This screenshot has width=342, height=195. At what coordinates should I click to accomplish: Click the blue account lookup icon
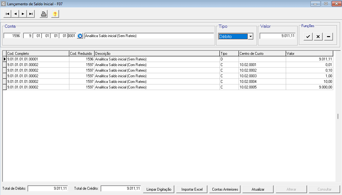point(80,36)
